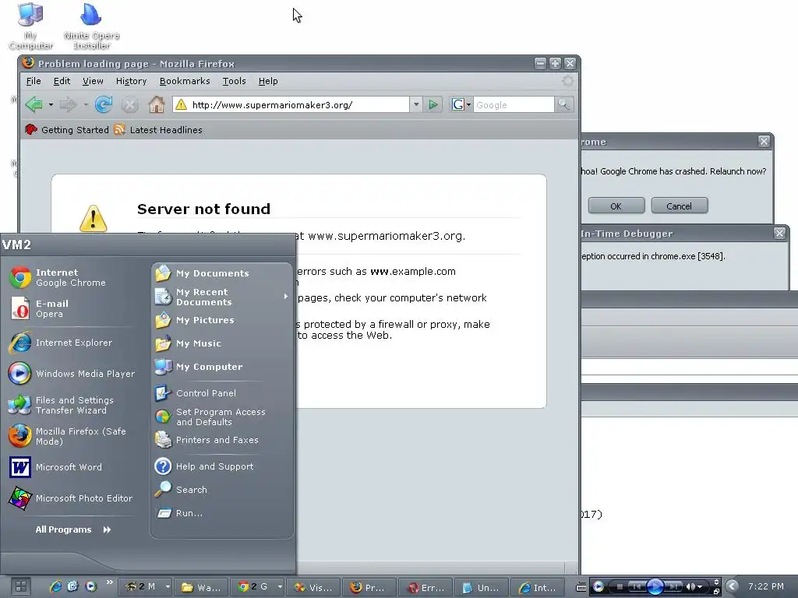798x598 pixels.
Task: Expand hidden system tray icons
Action: [x=732, y=586]
